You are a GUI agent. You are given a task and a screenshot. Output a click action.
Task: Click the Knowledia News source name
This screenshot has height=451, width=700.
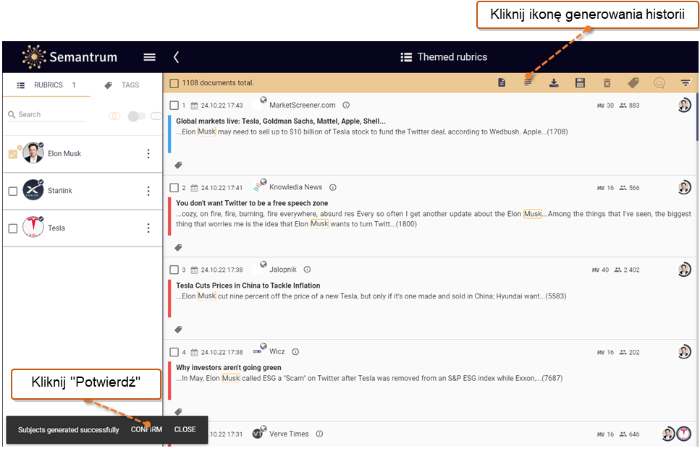point(295,187)
